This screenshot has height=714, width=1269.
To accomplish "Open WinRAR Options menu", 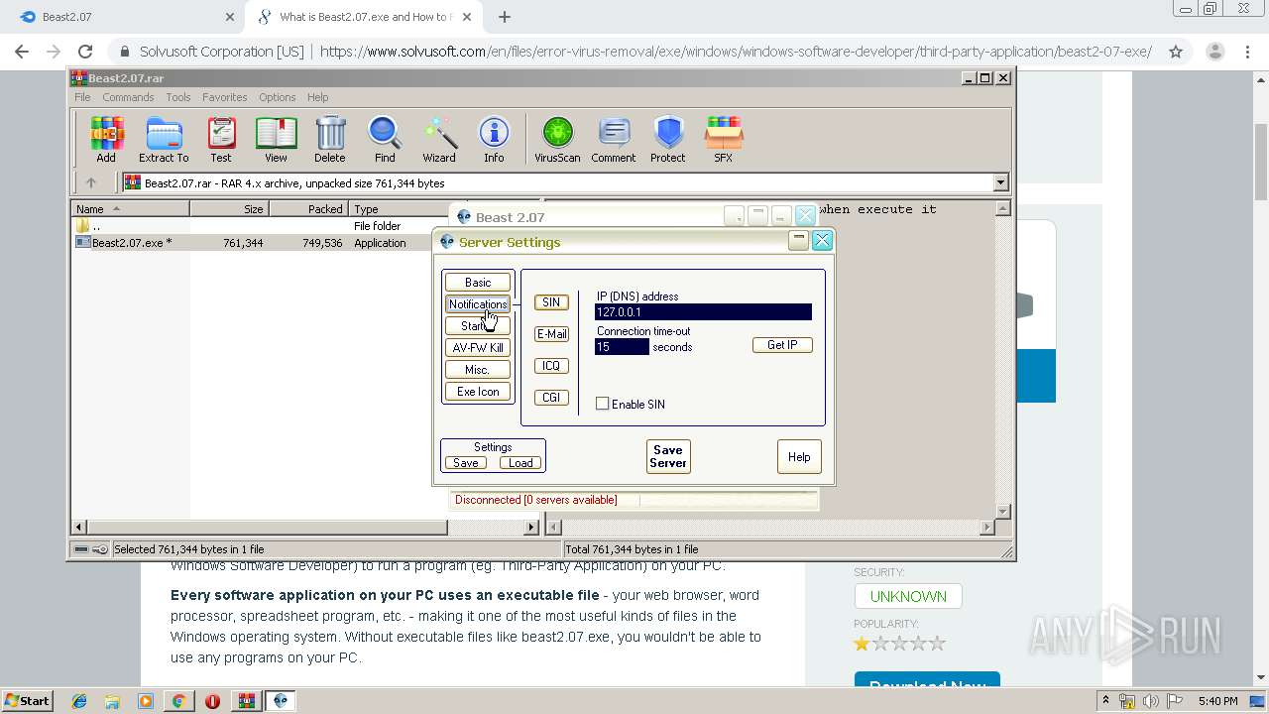I will pos(278,97).
